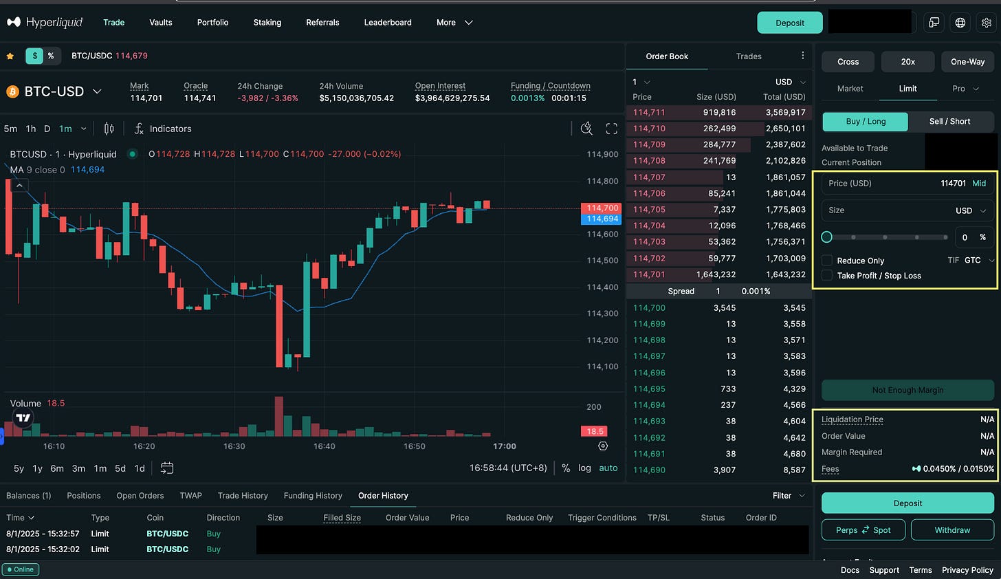Enter fullscreen chart mode
Viewport: 1001px width, 579px height.
[612, 129]
